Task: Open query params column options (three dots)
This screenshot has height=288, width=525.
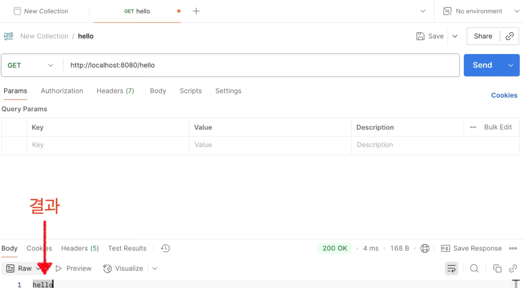Action: [x=473, y=127]
